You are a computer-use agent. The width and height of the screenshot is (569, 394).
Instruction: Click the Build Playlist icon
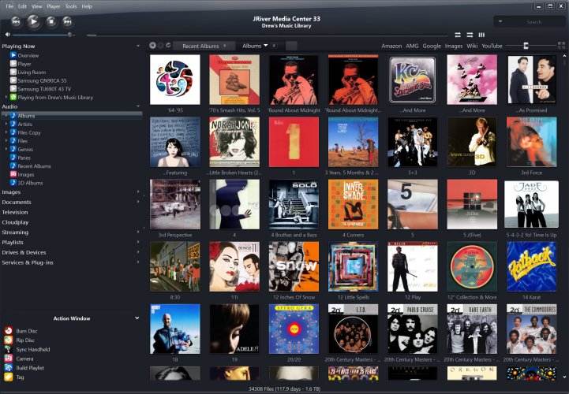click(x=9, y=367)
